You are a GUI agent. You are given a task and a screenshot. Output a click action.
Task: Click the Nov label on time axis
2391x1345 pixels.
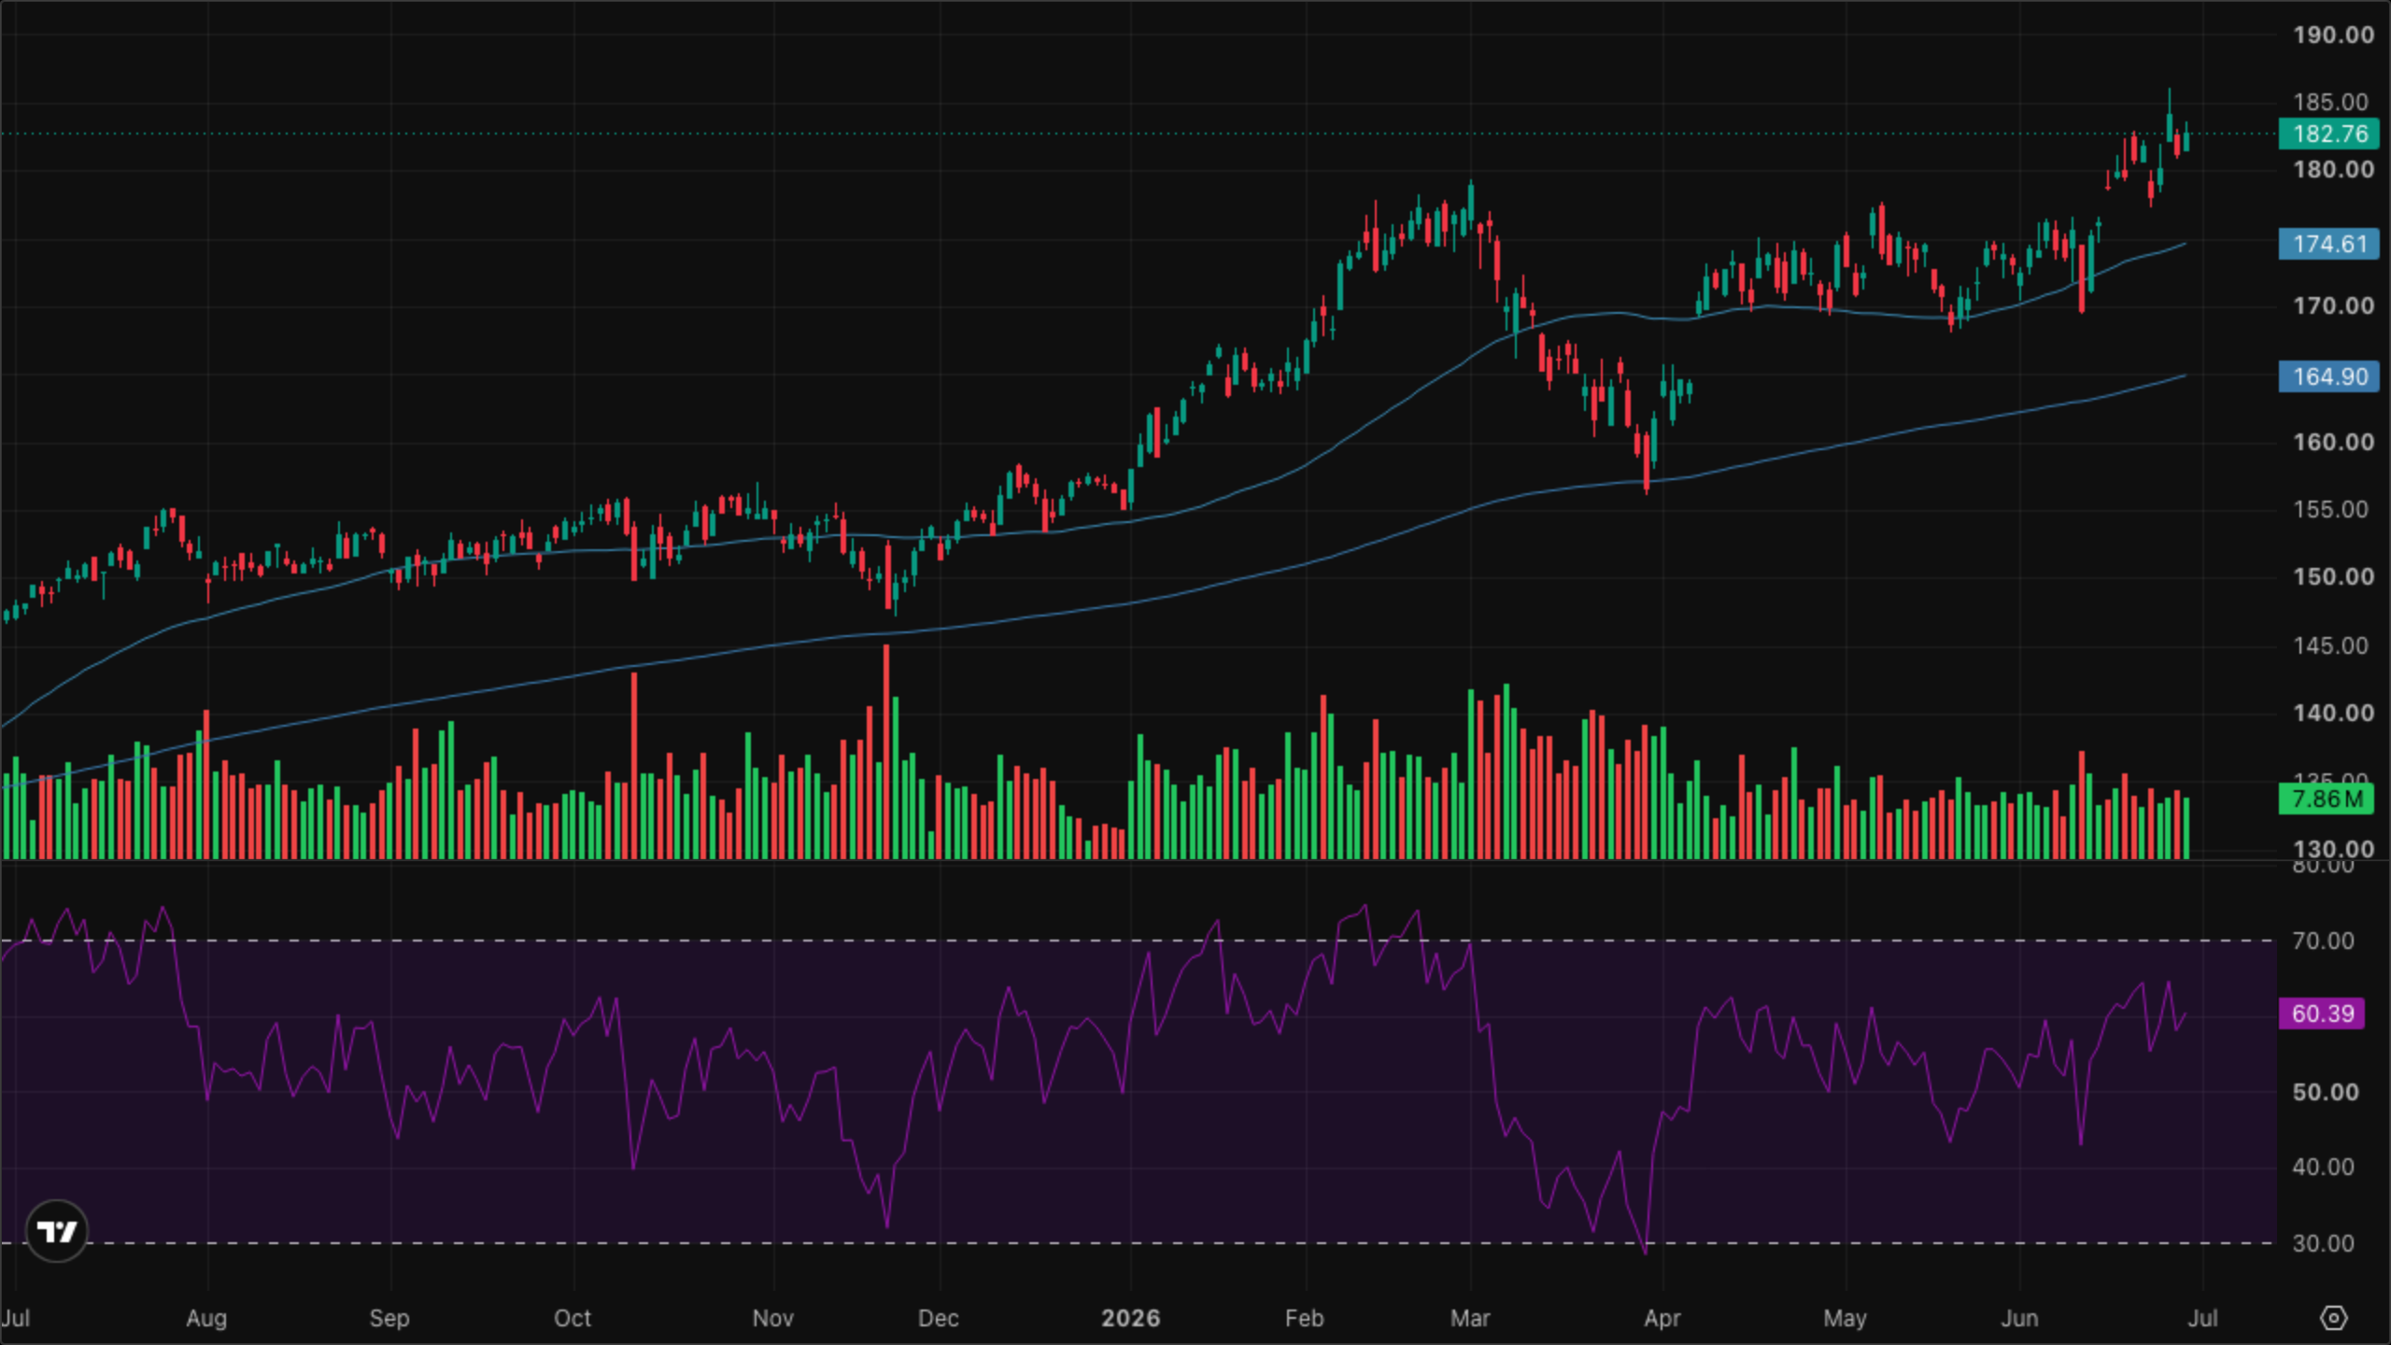click(772, 1318)
